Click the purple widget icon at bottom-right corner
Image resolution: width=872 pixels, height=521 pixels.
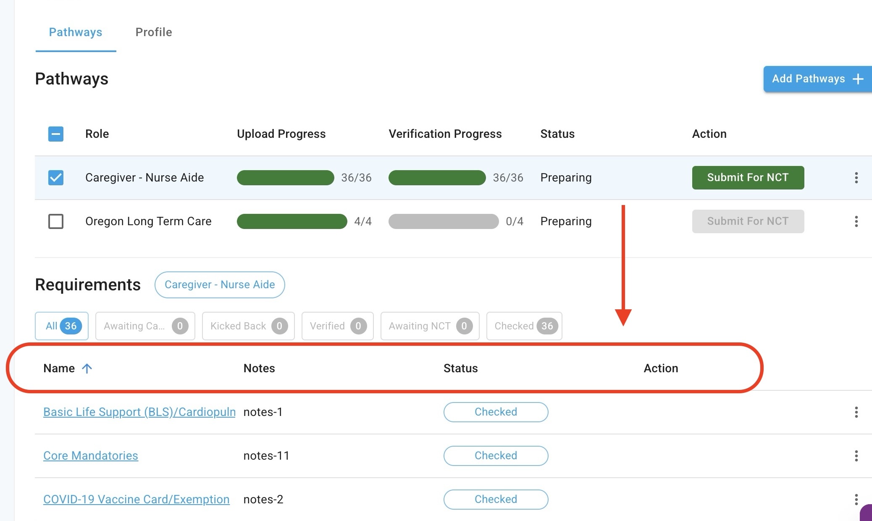[x=866, y=513]
